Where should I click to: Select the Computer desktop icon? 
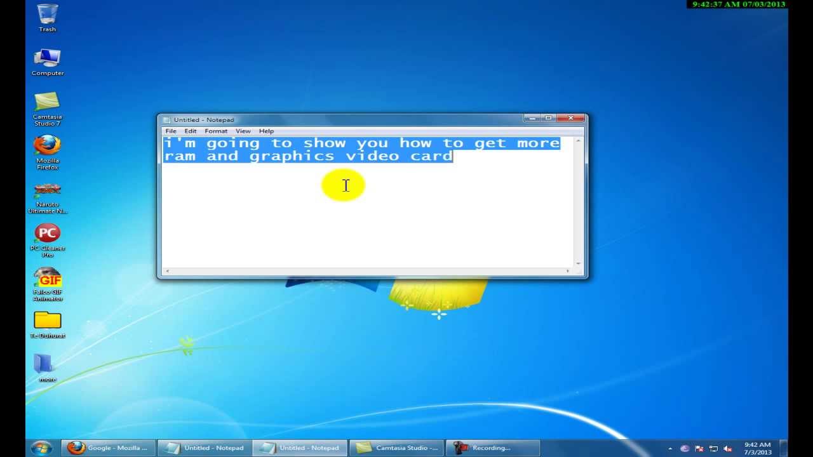[x=48, y=62]
